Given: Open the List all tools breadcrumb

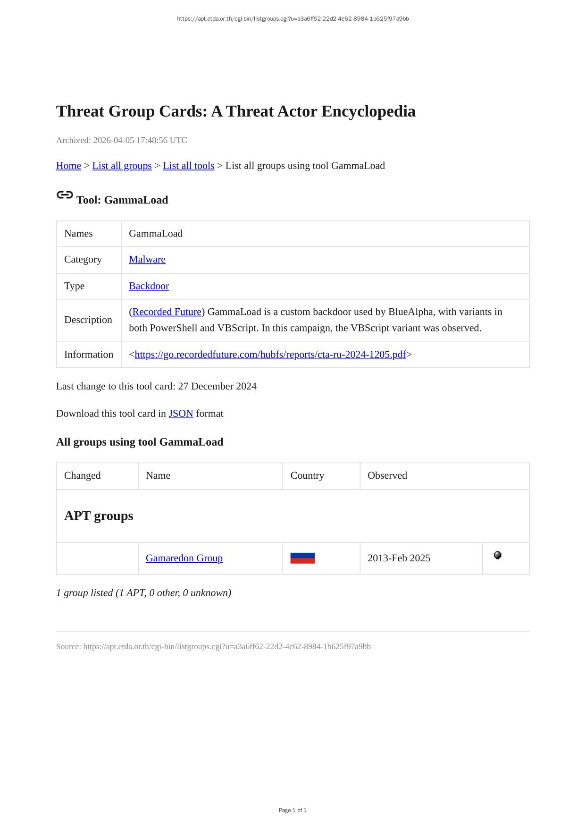Looking at the screenshot, I should pos(188,166).
